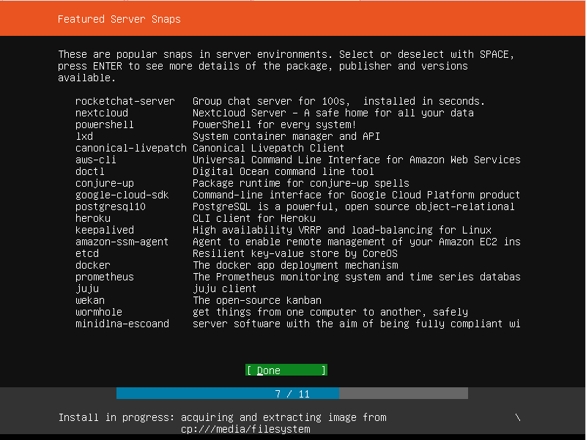The image size is (586, 440).
Task: Click the Install in progress status message
Action: tap(223, 423)
